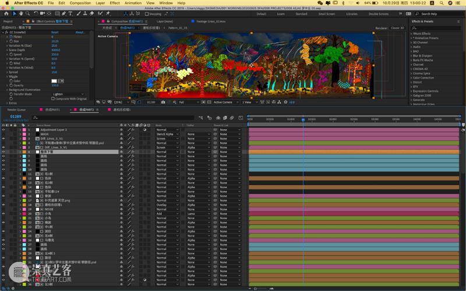The width and height of the screenshot is (466, 291).
Task: Click About link for CC Snowfall
Action: click(x=79, y=32)
